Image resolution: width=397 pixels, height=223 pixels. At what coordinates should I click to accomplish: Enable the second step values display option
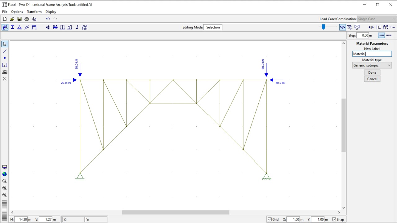(x=389, y=35)
